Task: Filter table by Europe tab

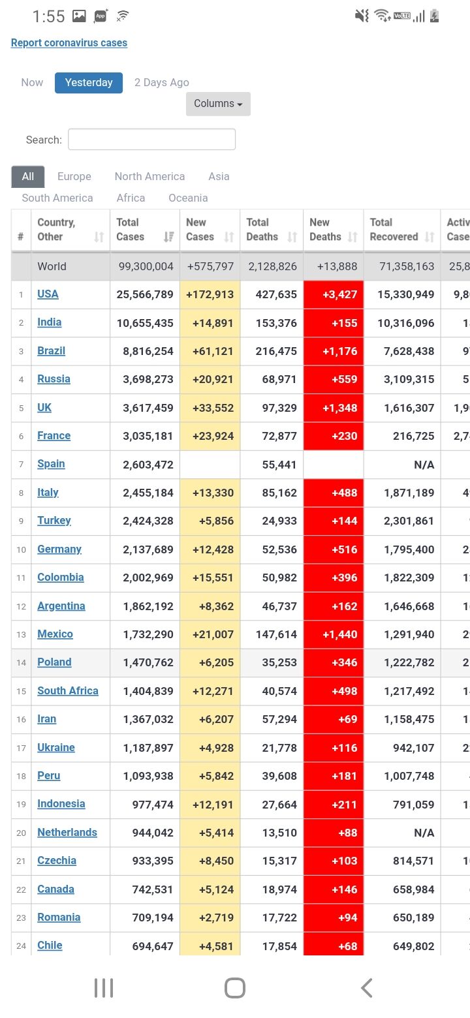Action: click(x=74, y=177)
